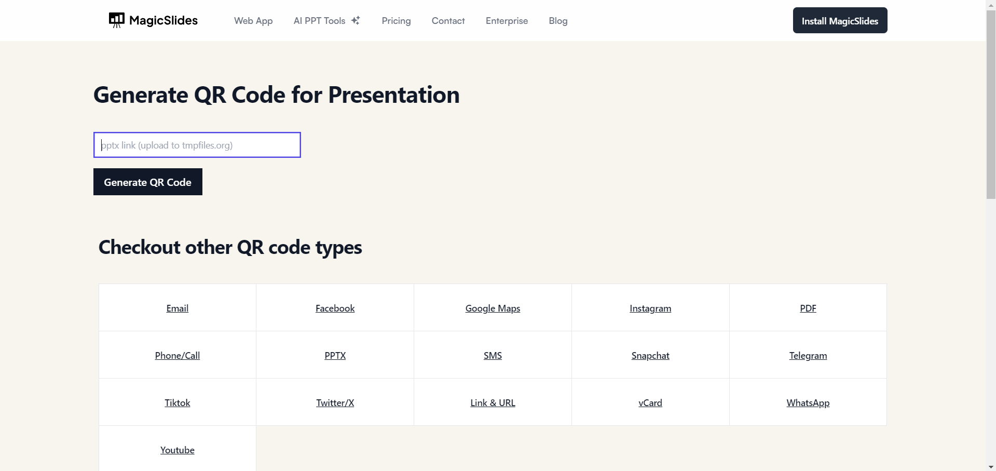Choose the Twitter/X QR code link
Screen dimensions: 996x471
click(x=335, y=402)
